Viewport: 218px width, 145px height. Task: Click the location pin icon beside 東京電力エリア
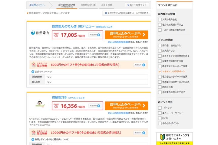28,13
